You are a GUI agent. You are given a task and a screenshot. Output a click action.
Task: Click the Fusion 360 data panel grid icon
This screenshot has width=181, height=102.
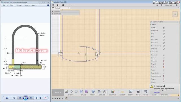coord(53,5)
